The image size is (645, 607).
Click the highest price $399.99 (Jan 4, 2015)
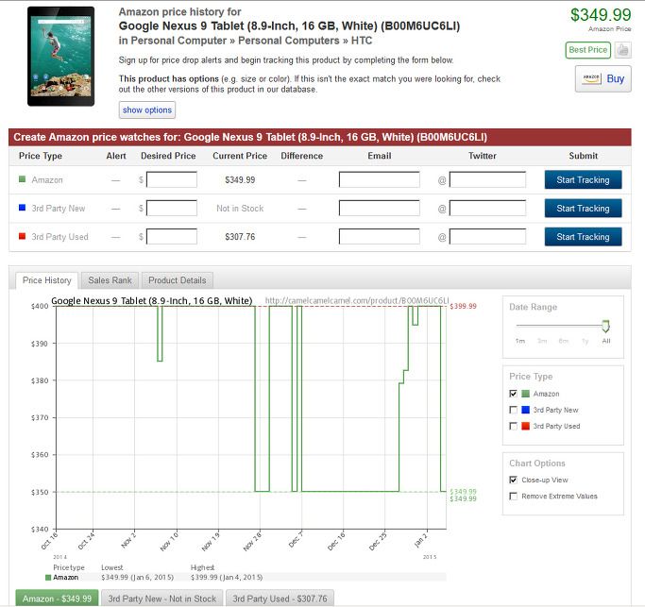227,578
